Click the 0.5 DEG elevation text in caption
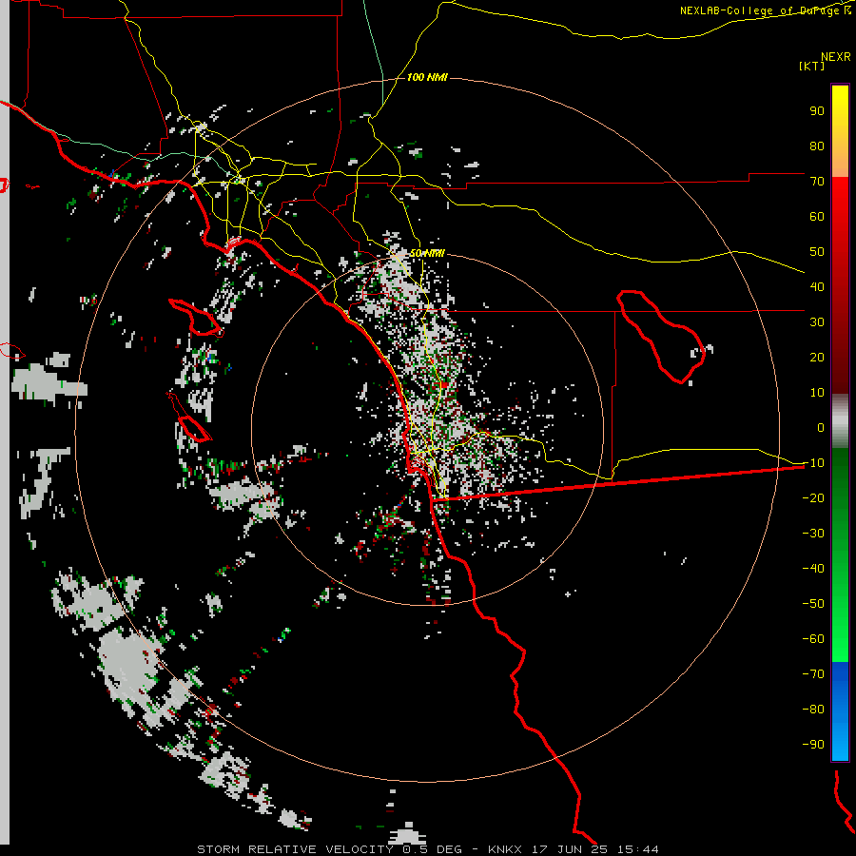The width and height of the screenshot is (856, 856). pyautogui.click(x=432, y=849)
